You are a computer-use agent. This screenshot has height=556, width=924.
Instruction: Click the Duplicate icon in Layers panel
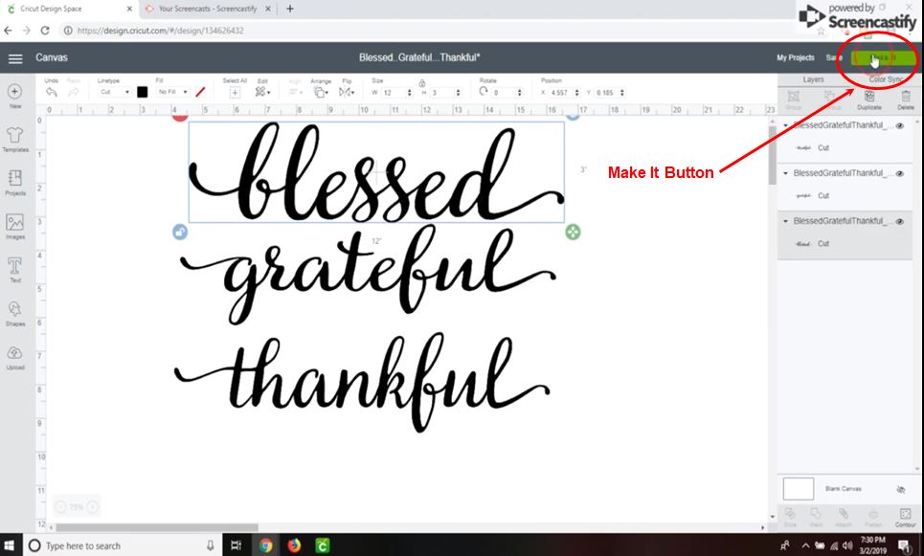pos(868,96)
